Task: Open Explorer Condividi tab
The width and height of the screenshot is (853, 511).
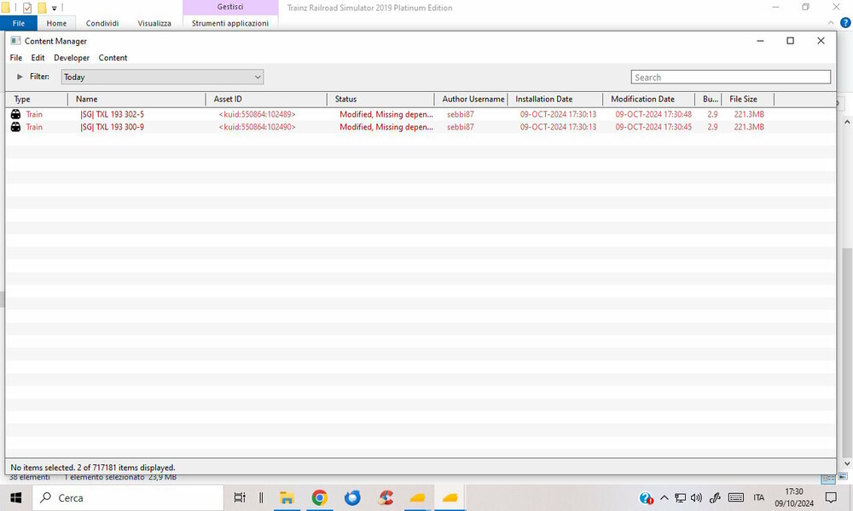Action: click(102, 23)
